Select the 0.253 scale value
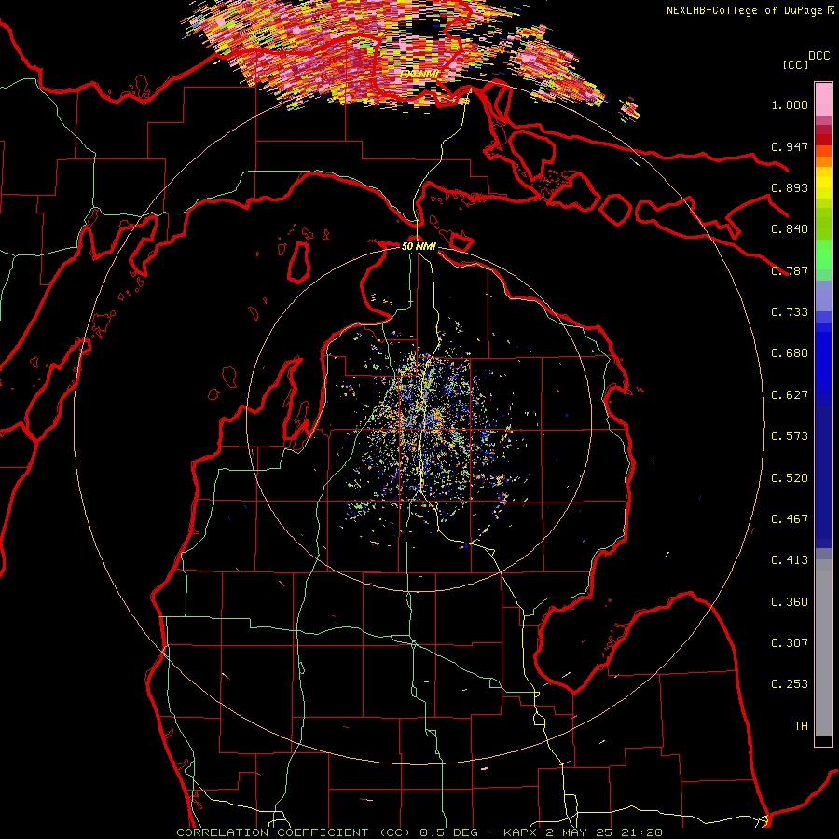This screenshot has height=839, width=839. pos(790,684)
